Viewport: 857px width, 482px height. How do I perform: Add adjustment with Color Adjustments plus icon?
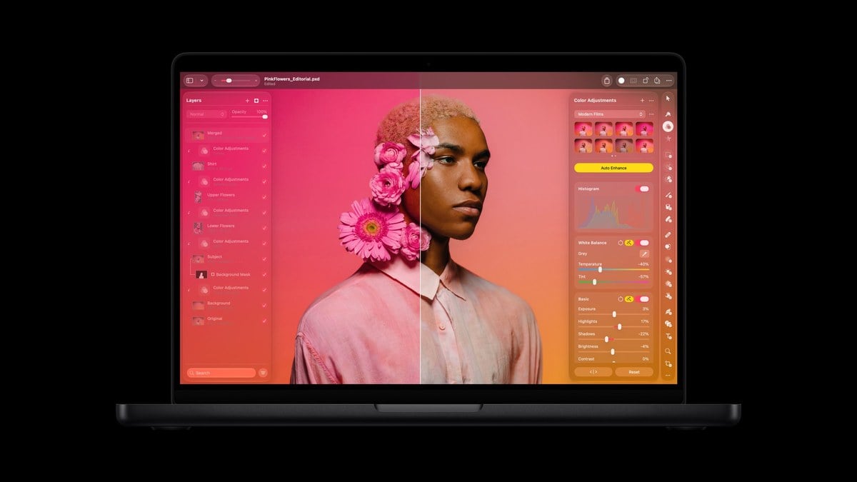tap(642, 101)
